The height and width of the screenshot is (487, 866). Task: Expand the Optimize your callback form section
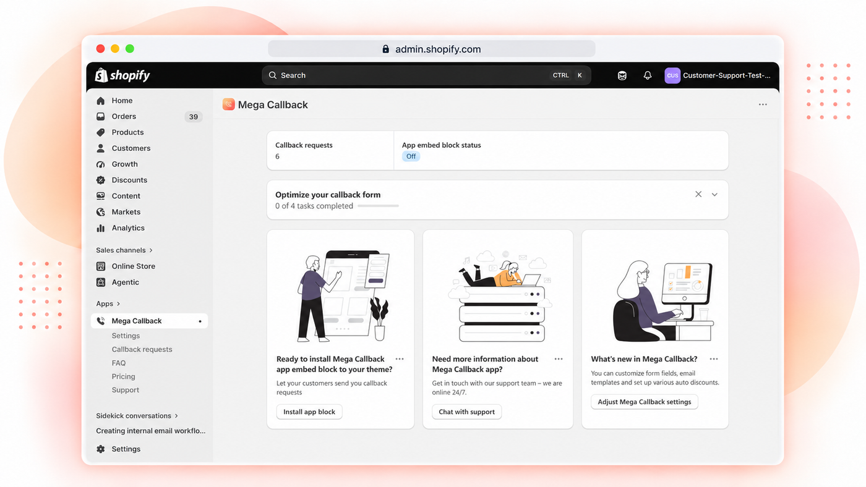click(x=714, y=194)
